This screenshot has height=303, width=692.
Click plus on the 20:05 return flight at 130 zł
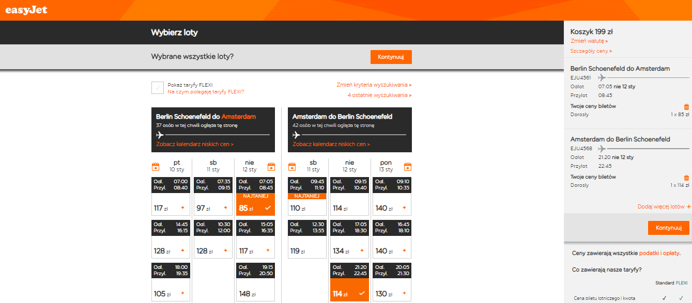[x=404, y=294]
